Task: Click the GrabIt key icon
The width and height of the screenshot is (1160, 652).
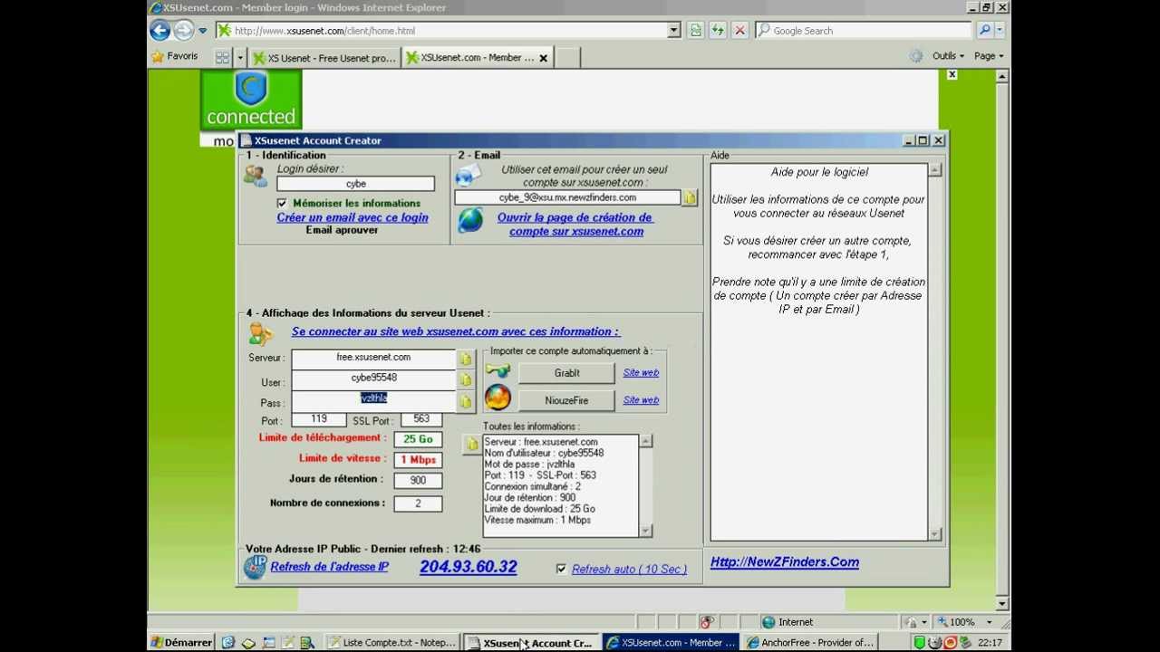Action: 498,371
